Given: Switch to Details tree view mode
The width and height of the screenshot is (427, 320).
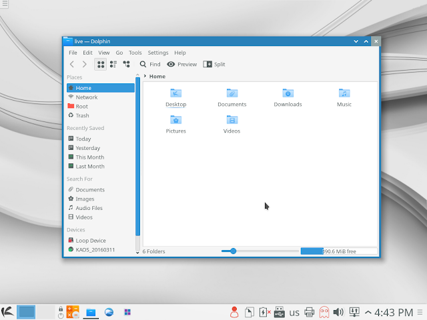Looking at the screenshot, I should point(126,64).
